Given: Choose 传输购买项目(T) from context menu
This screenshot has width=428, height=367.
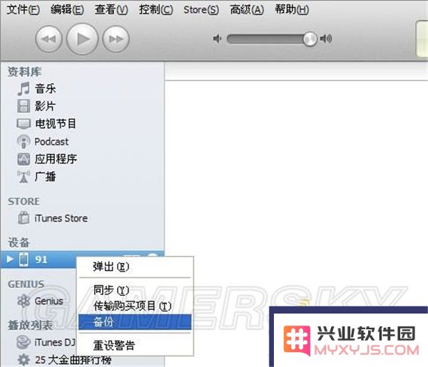Looking at the screenshot, I should pyautogui.click(x=136, y=306).
